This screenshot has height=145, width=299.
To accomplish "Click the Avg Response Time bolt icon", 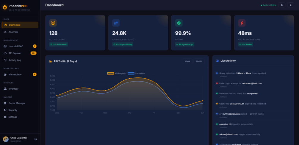I will [242, 23].
